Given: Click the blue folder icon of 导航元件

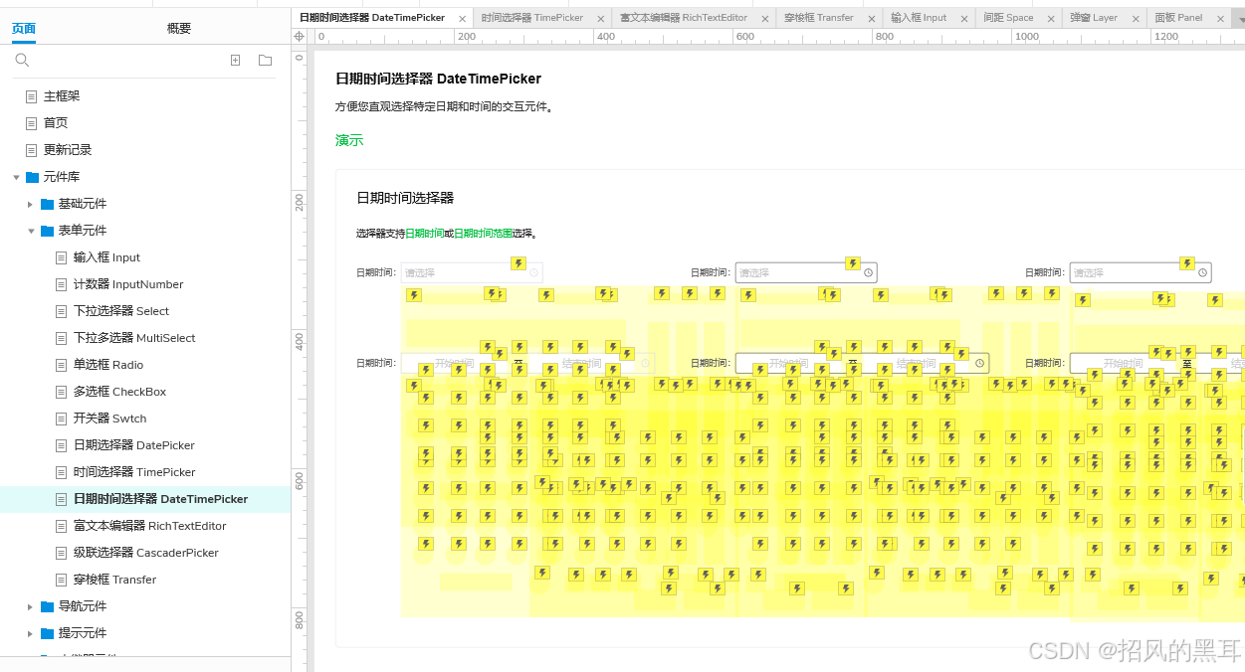Looking at the screenshot, I should [x=47, y=606].
